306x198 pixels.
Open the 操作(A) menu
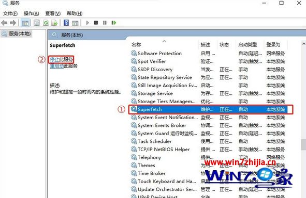pos(31,13)
